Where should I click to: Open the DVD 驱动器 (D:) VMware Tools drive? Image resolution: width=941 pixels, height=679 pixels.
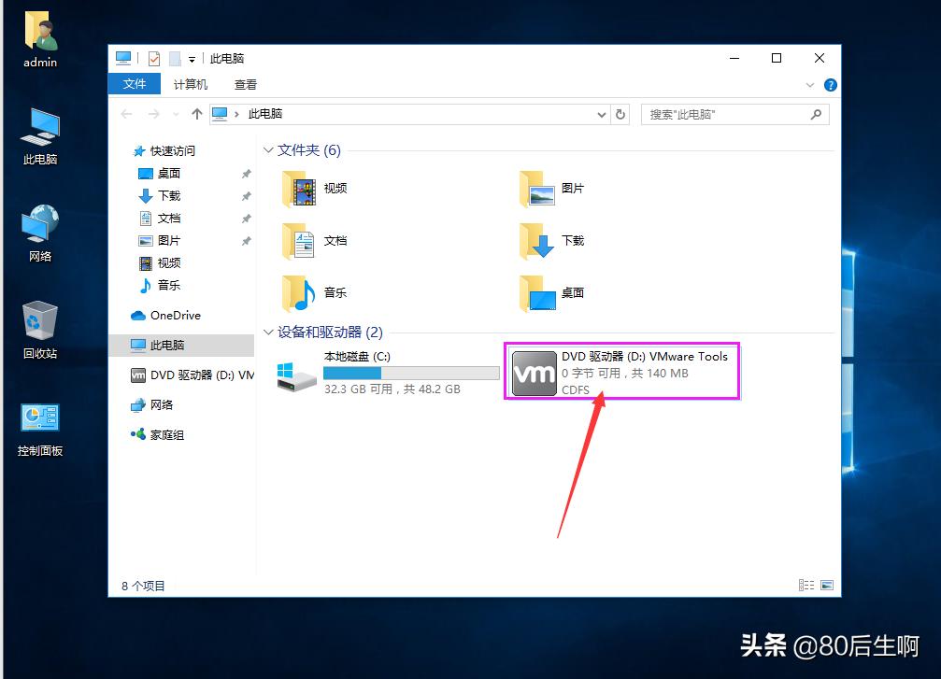tap(621, 371)
